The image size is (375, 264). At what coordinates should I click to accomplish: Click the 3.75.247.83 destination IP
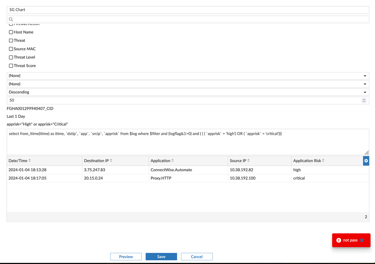95,170
